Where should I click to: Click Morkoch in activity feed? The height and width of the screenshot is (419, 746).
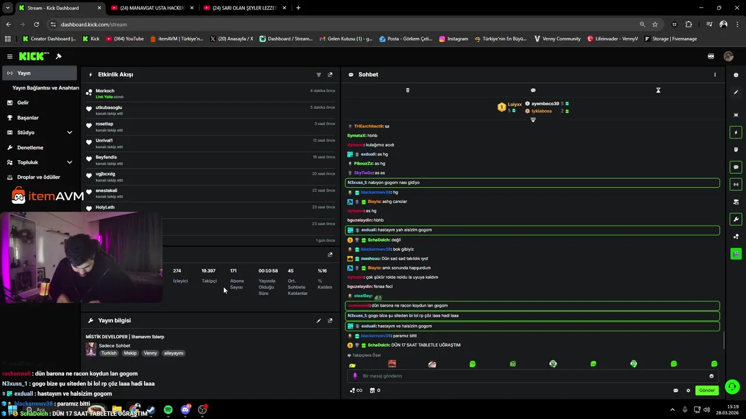point(105,91)
